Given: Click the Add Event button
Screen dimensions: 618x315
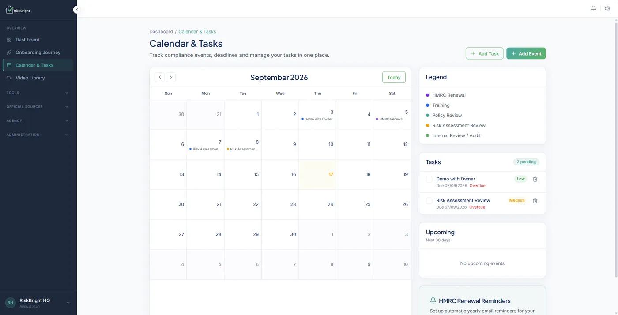Looking at the screenshot, I should coord(526,53).
